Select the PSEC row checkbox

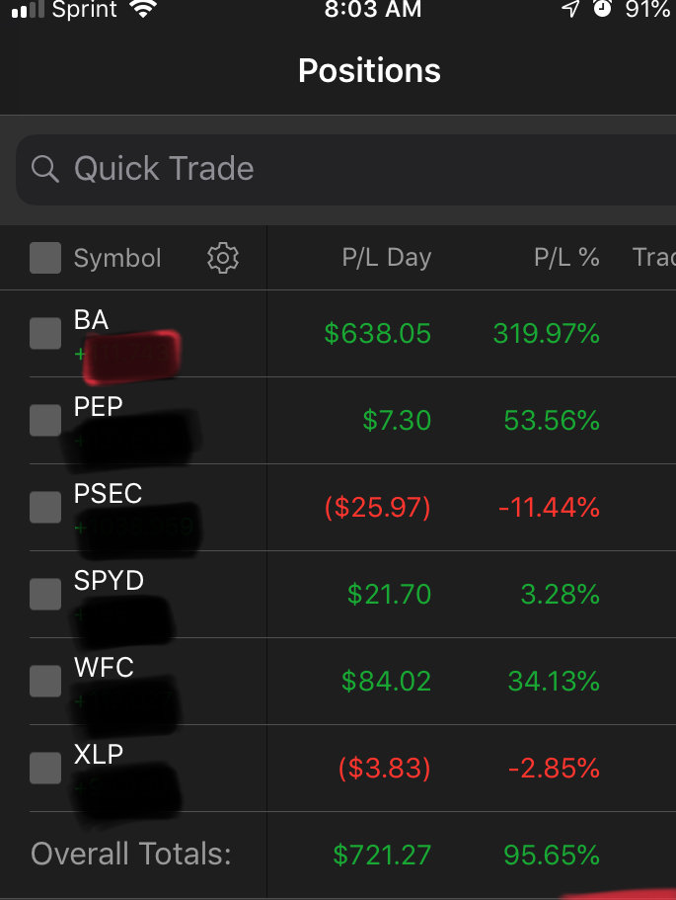tap(45, 507)
